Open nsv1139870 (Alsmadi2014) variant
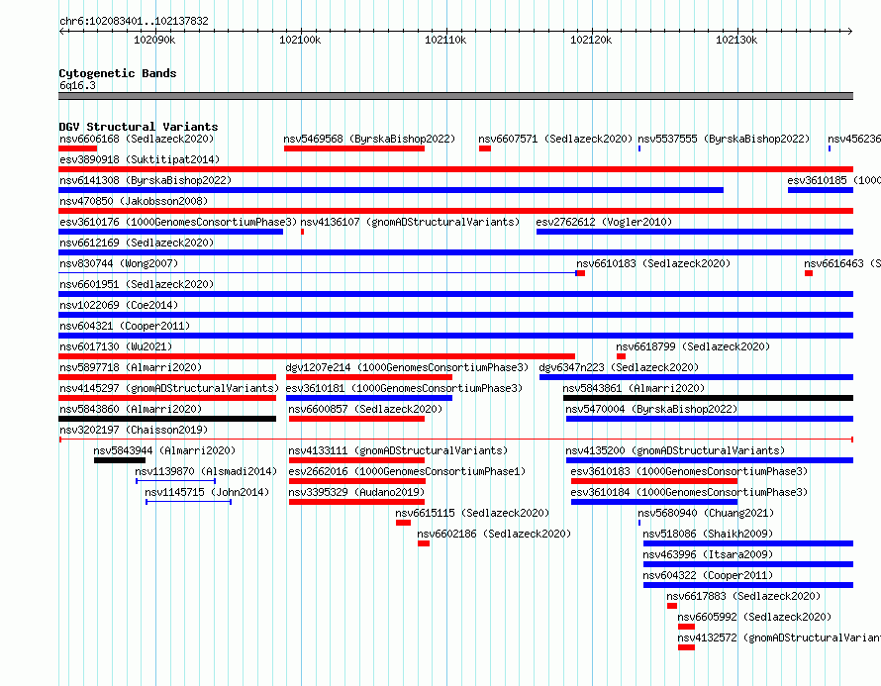This screenshot has height=686, width=881. click(206, 471)
